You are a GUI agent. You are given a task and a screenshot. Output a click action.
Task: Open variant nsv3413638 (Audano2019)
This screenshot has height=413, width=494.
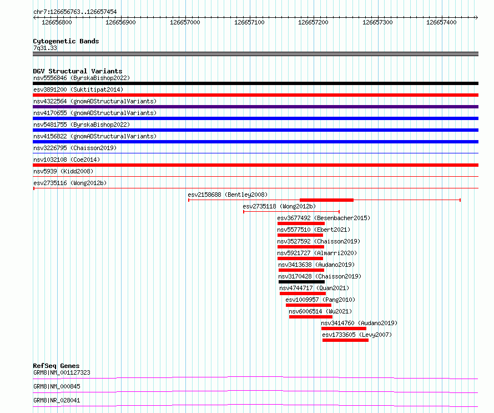click(x=316, y=265)
